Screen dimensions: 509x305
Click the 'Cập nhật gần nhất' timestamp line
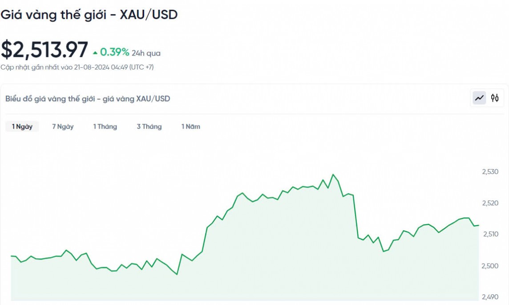pyautogui.click(x=77, y=67)
